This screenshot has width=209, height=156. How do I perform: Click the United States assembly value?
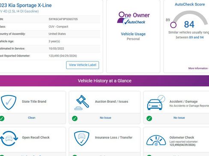coord(57,34)
